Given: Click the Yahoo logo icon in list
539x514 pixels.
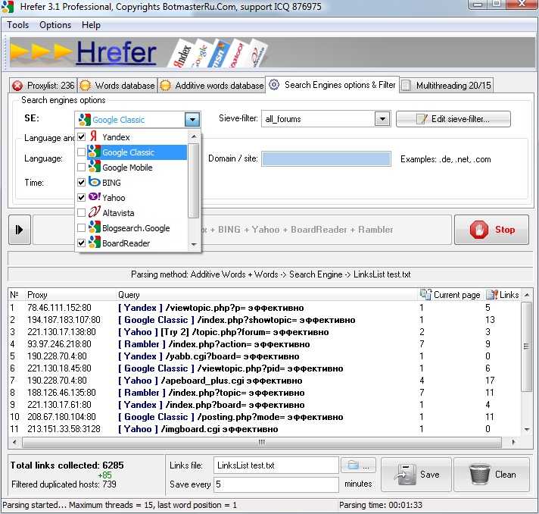Looking at the screenshot, I should pyautogui.click(x=94, y=197).
